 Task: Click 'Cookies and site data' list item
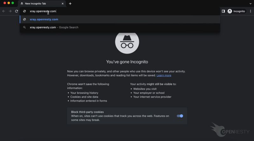(84, 97)
